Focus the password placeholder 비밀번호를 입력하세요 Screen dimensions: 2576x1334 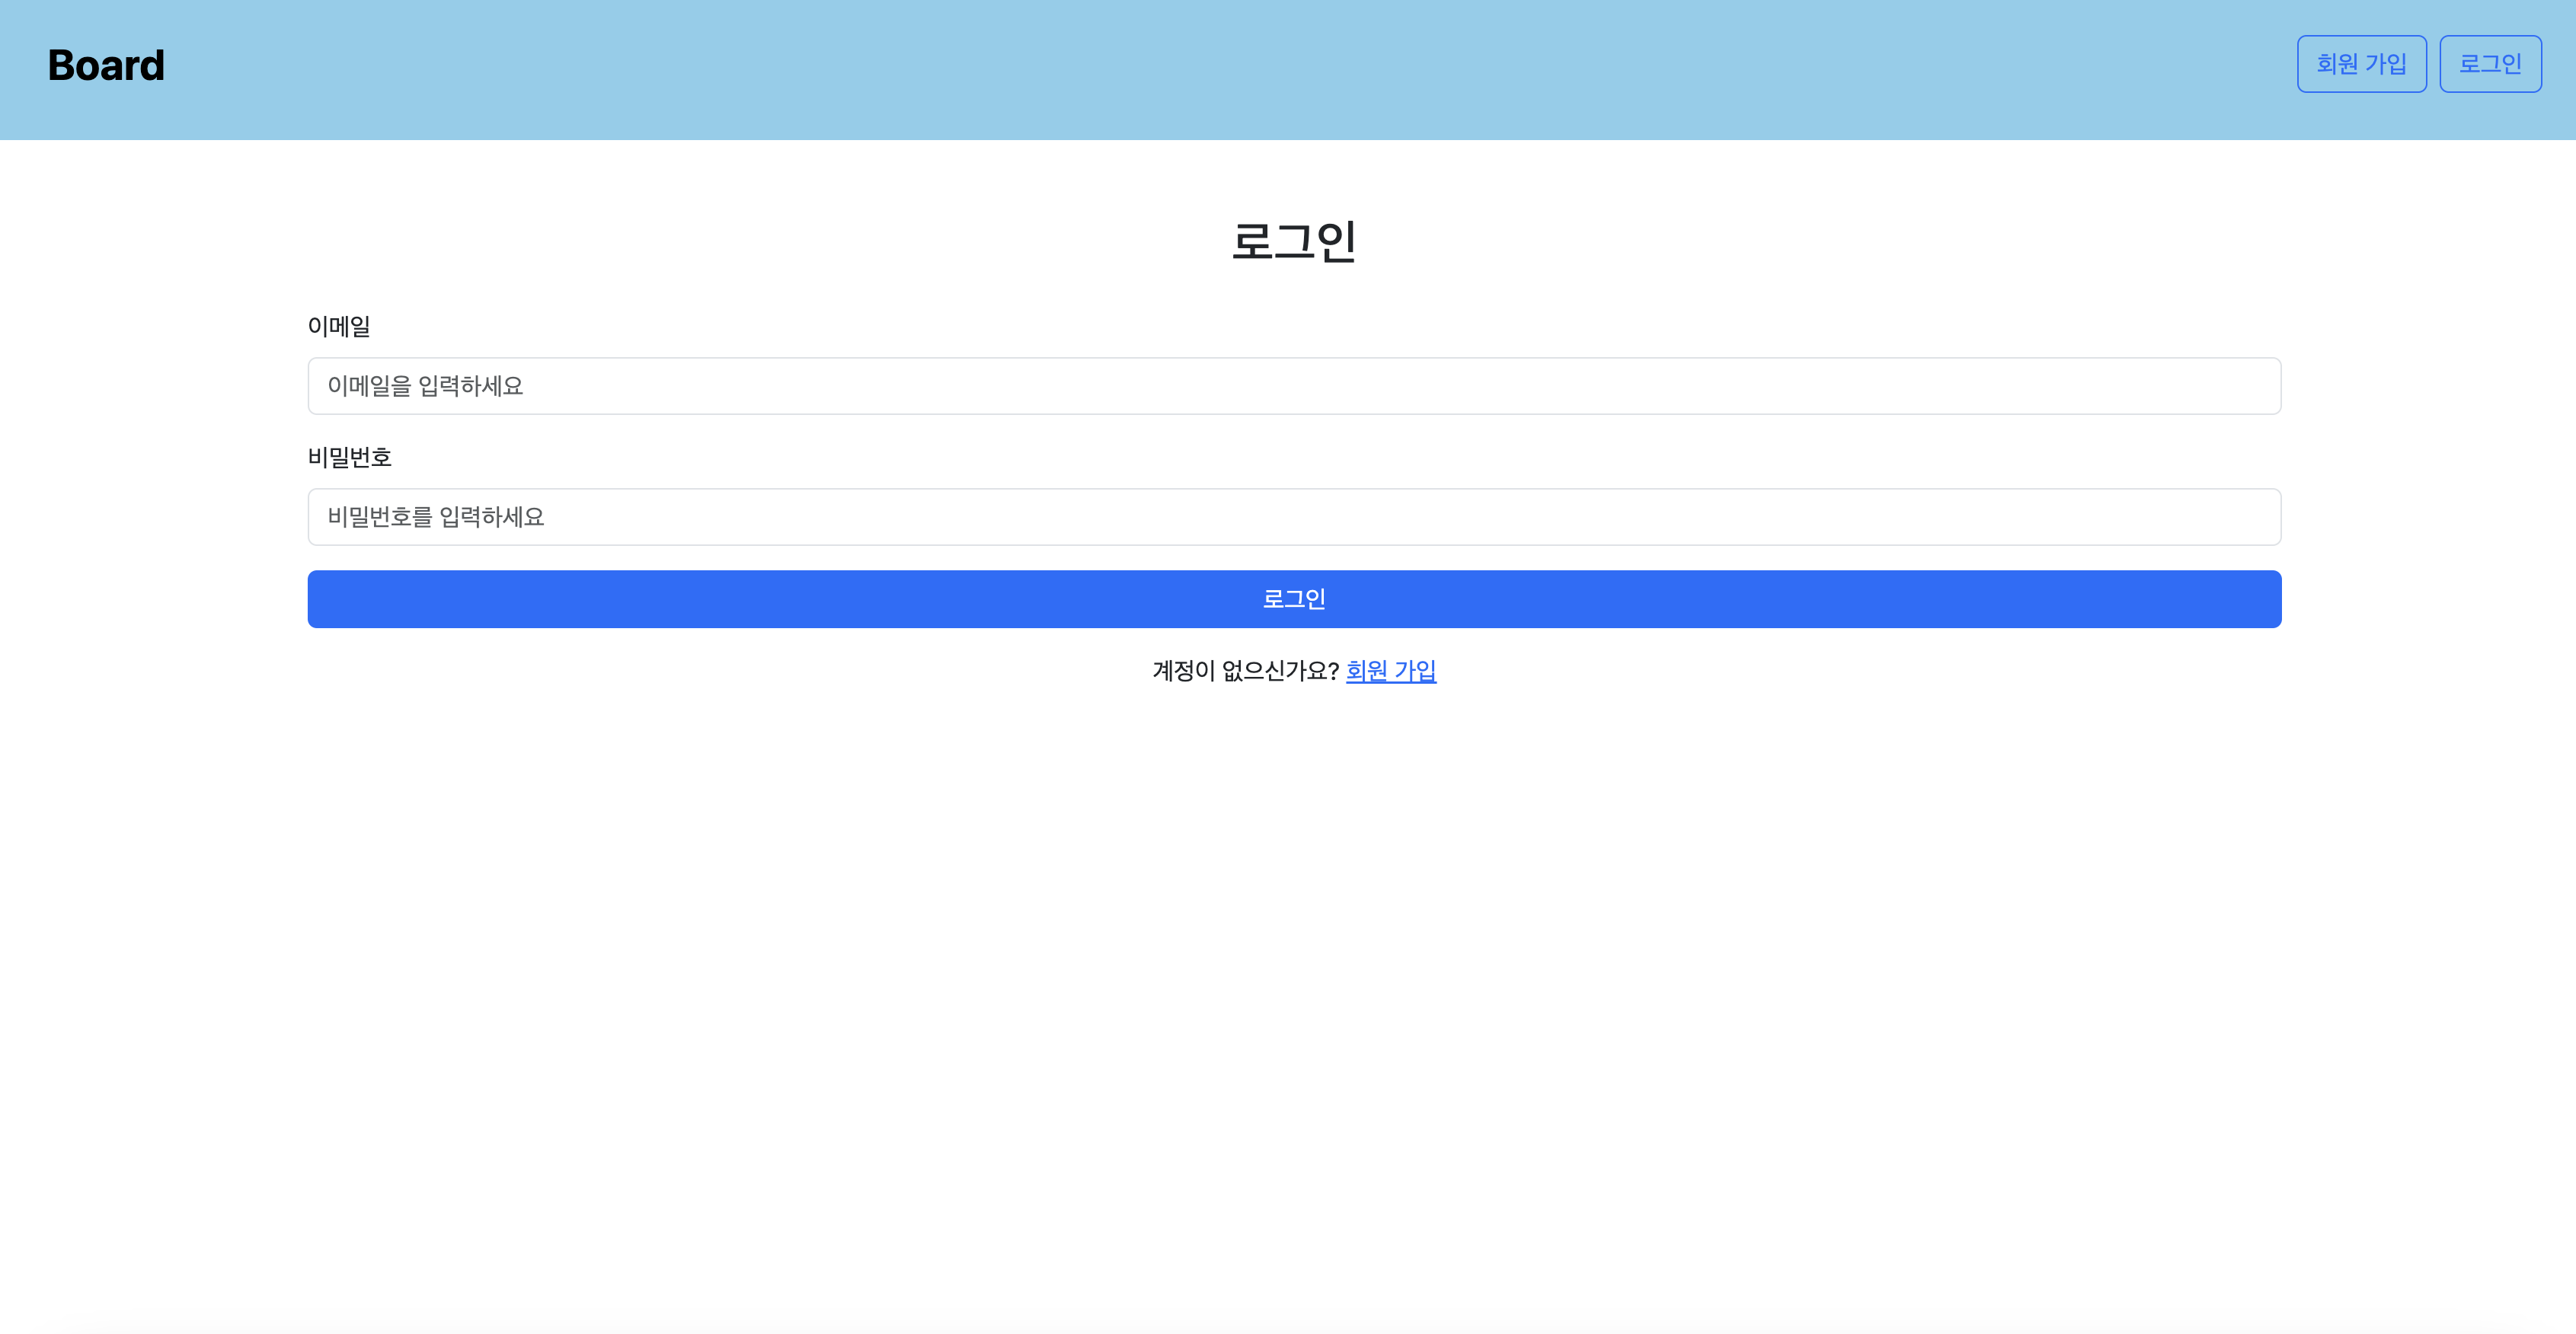[1294, 516]
